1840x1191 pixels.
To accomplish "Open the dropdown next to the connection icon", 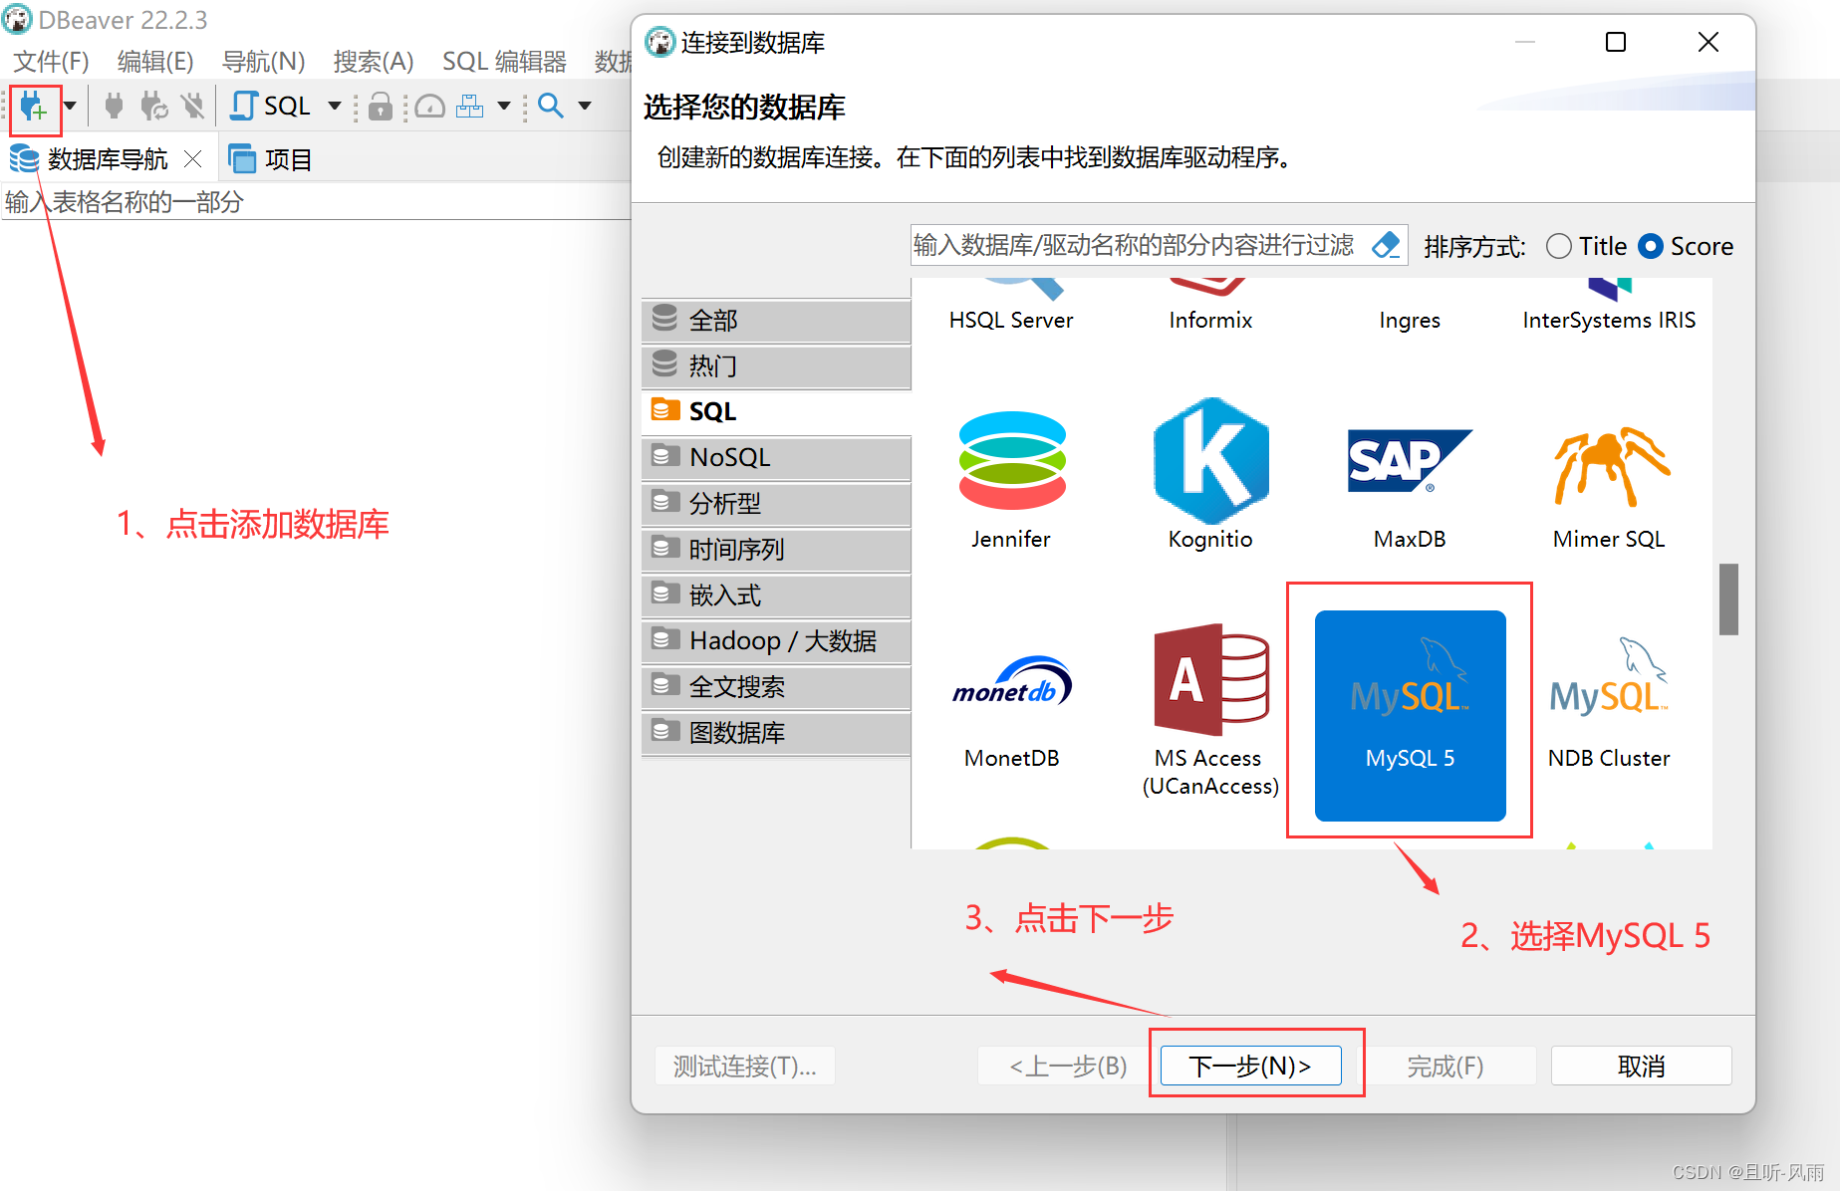I will pos(69,106).
